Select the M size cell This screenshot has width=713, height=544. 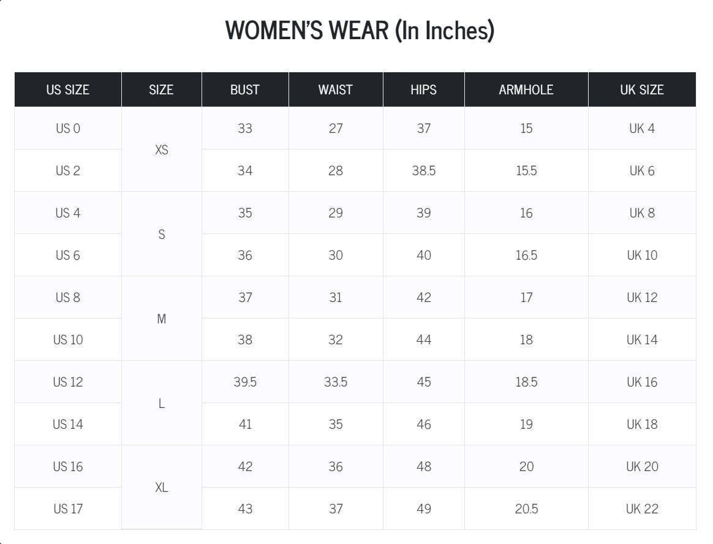tap(162, 319)
